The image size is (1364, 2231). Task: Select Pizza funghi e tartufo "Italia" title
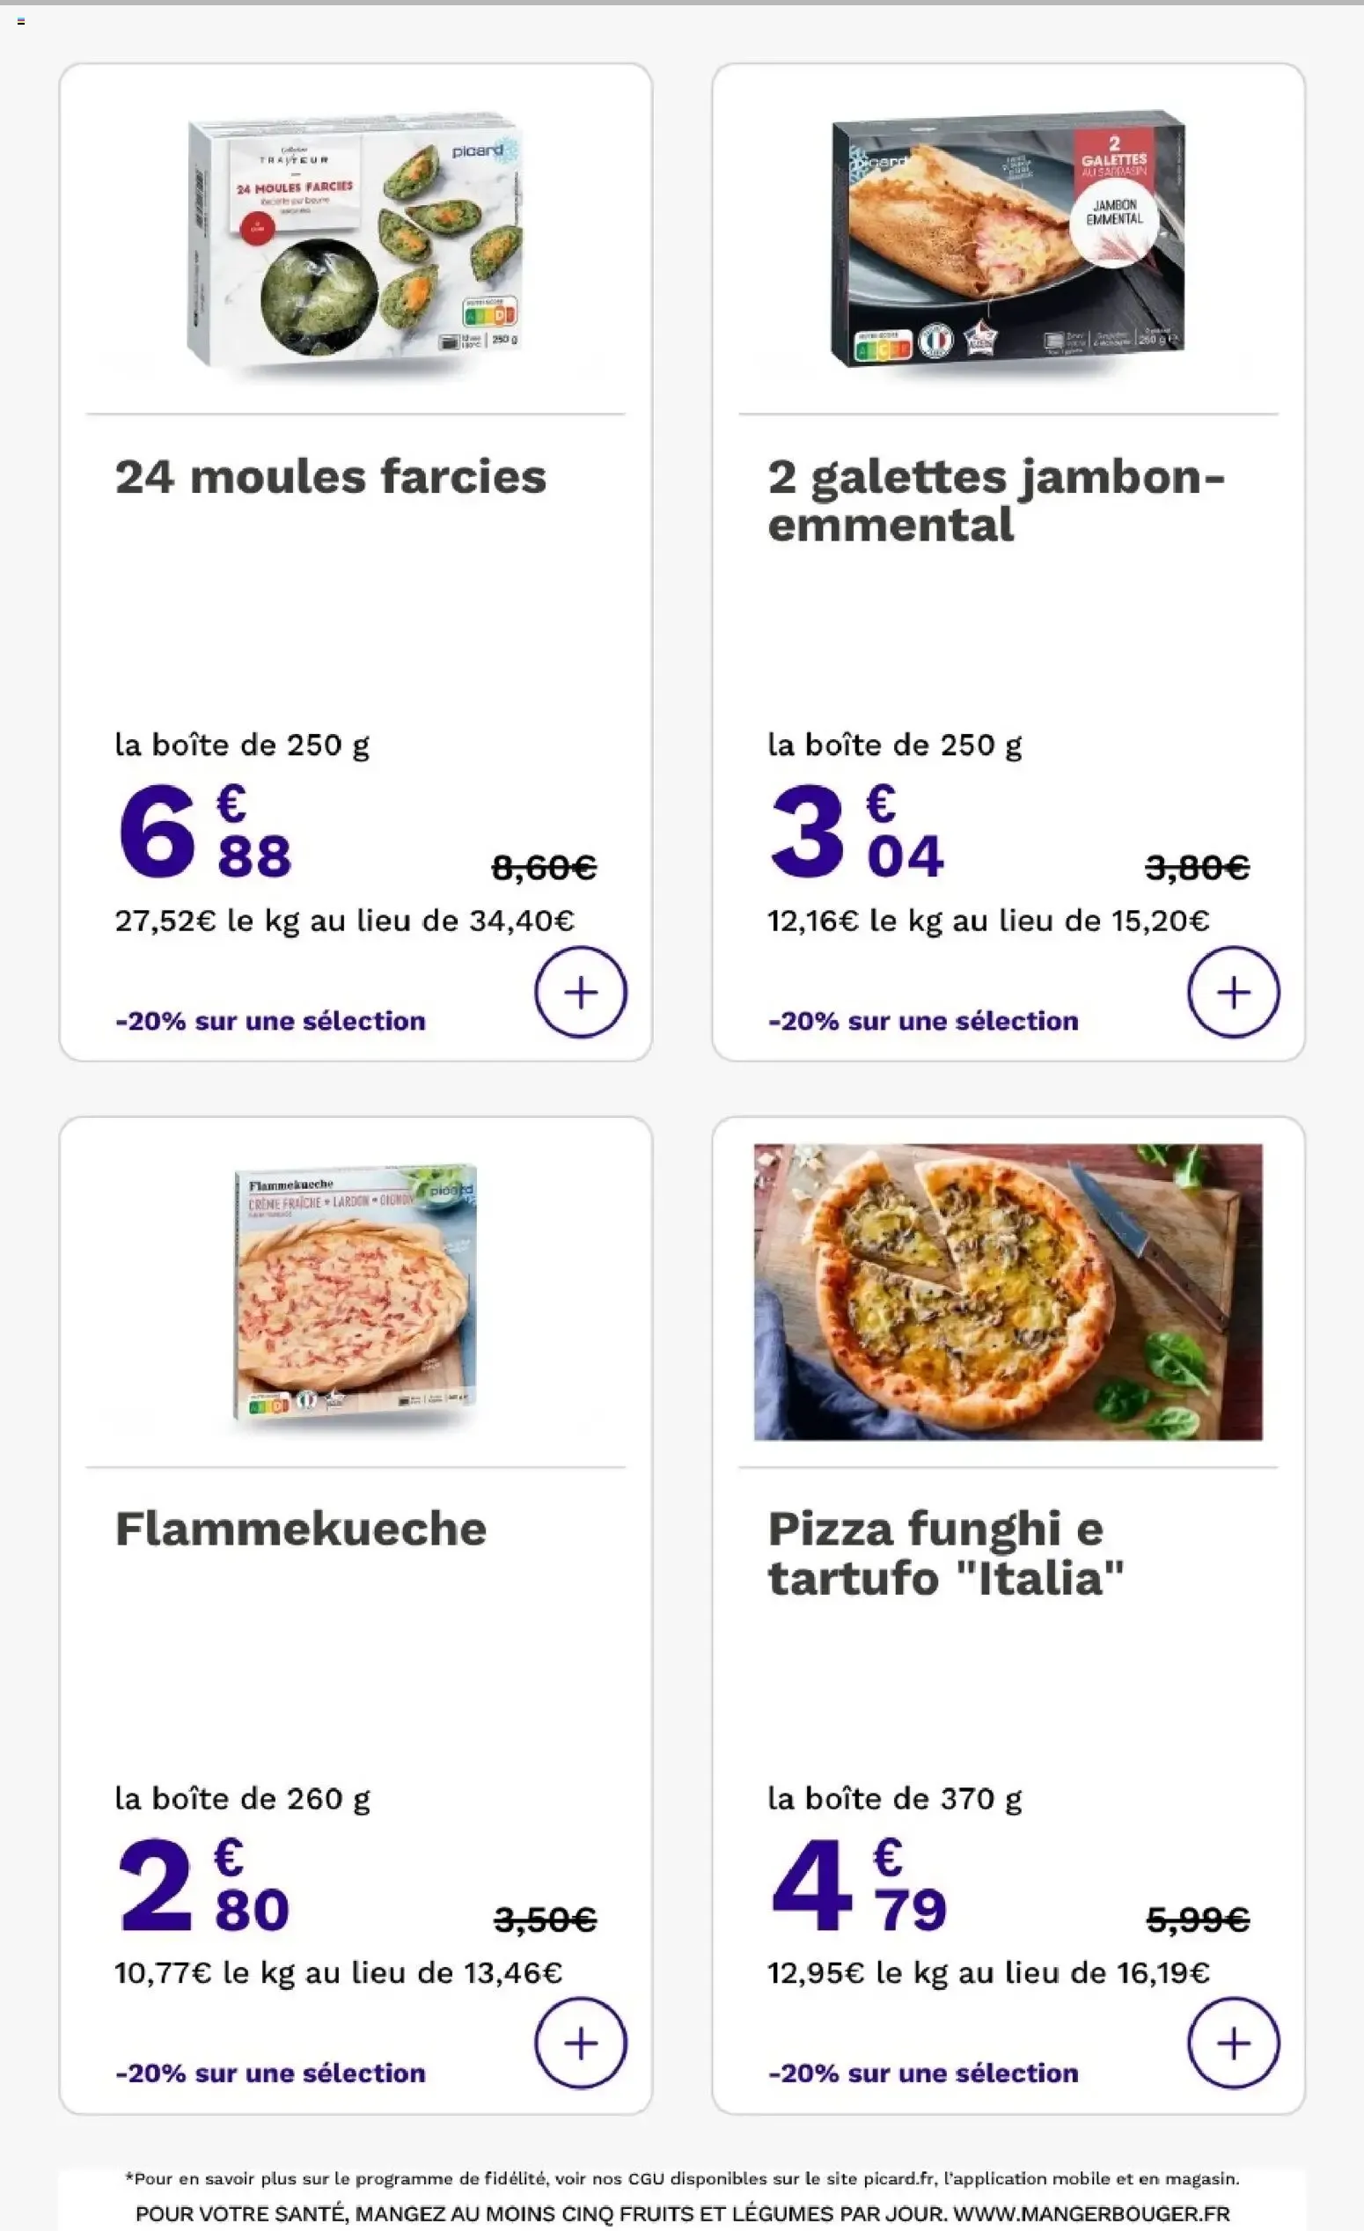pyautogui.click(x=946, y=1553)
